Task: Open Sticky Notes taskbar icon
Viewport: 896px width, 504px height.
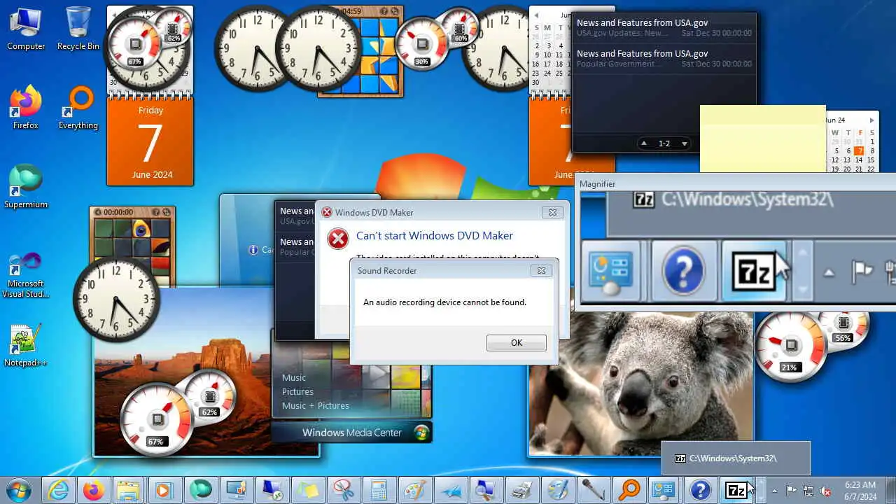Action: tap(308, 491)
